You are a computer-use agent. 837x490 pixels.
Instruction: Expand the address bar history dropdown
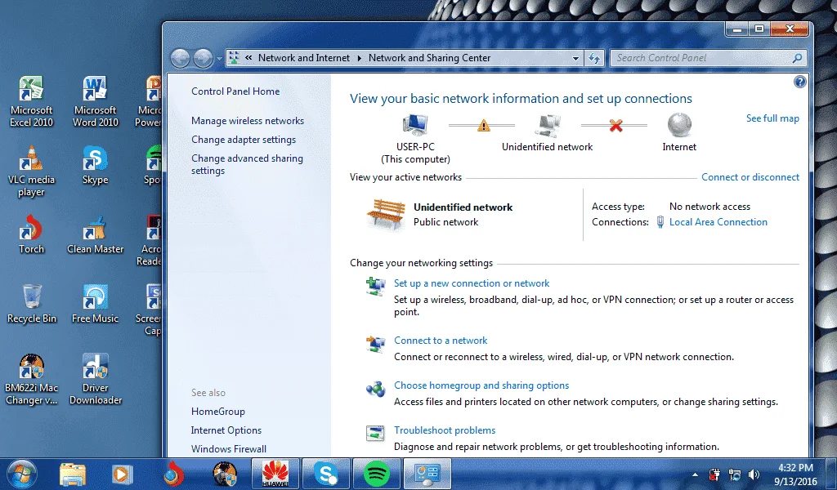[x=575, y=58]
